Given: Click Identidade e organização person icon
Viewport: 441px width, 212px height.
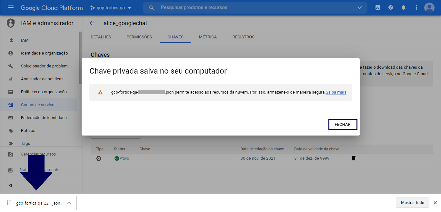Looking at the screenshot, I should 11,53.
